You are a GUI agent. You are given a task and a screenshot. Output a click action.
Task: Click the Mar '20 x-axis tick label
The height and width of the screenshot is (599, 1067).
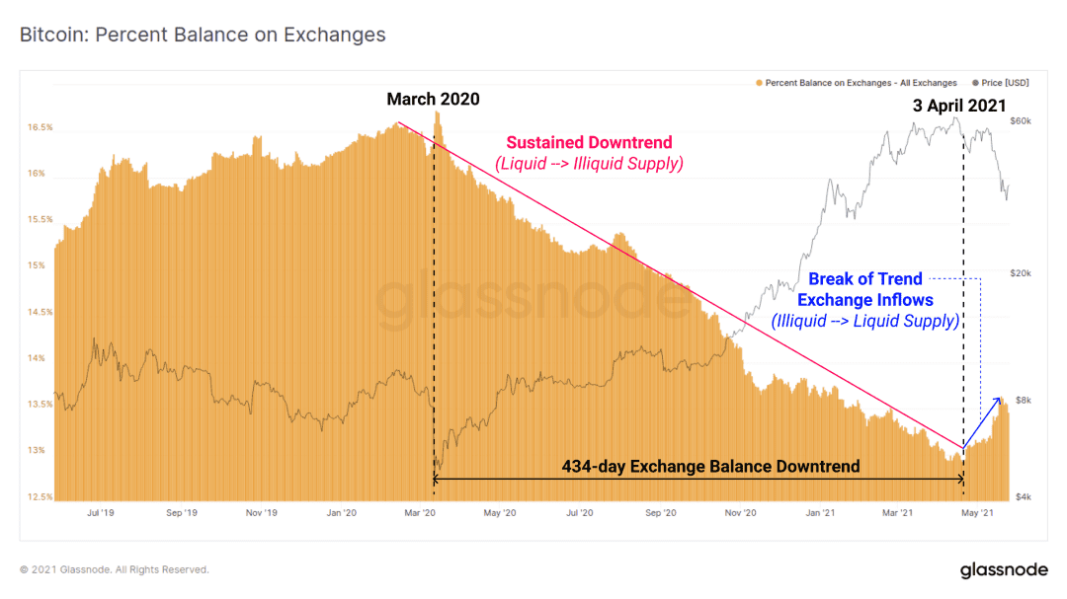[420, 512]
